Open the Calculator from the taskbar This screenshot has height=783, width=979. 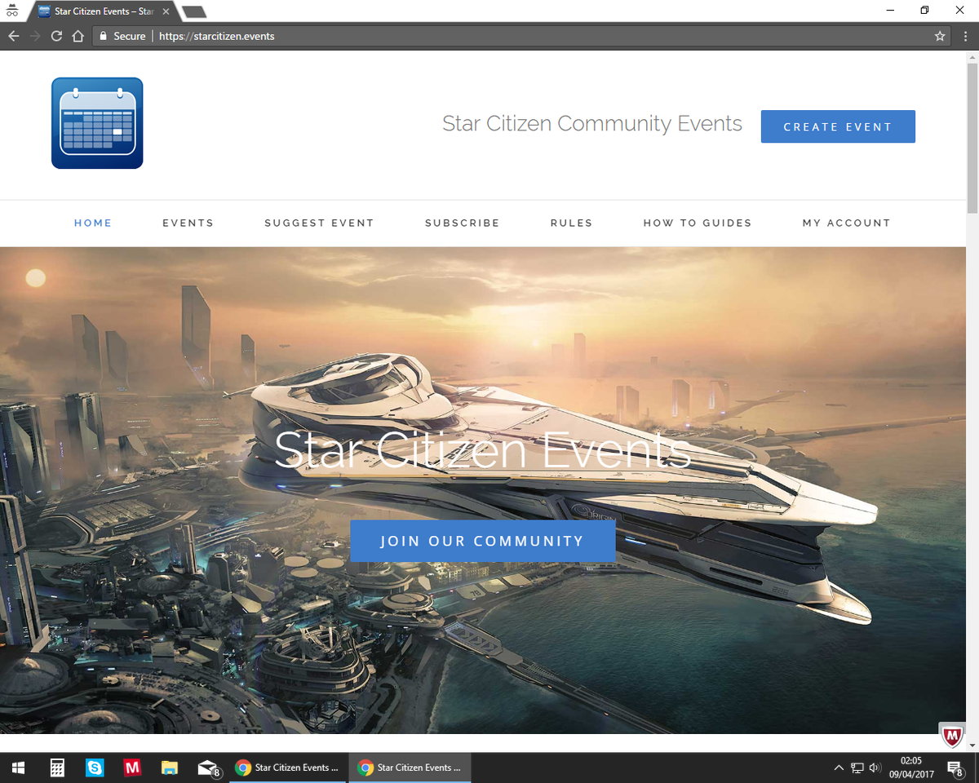pos(57,768)
